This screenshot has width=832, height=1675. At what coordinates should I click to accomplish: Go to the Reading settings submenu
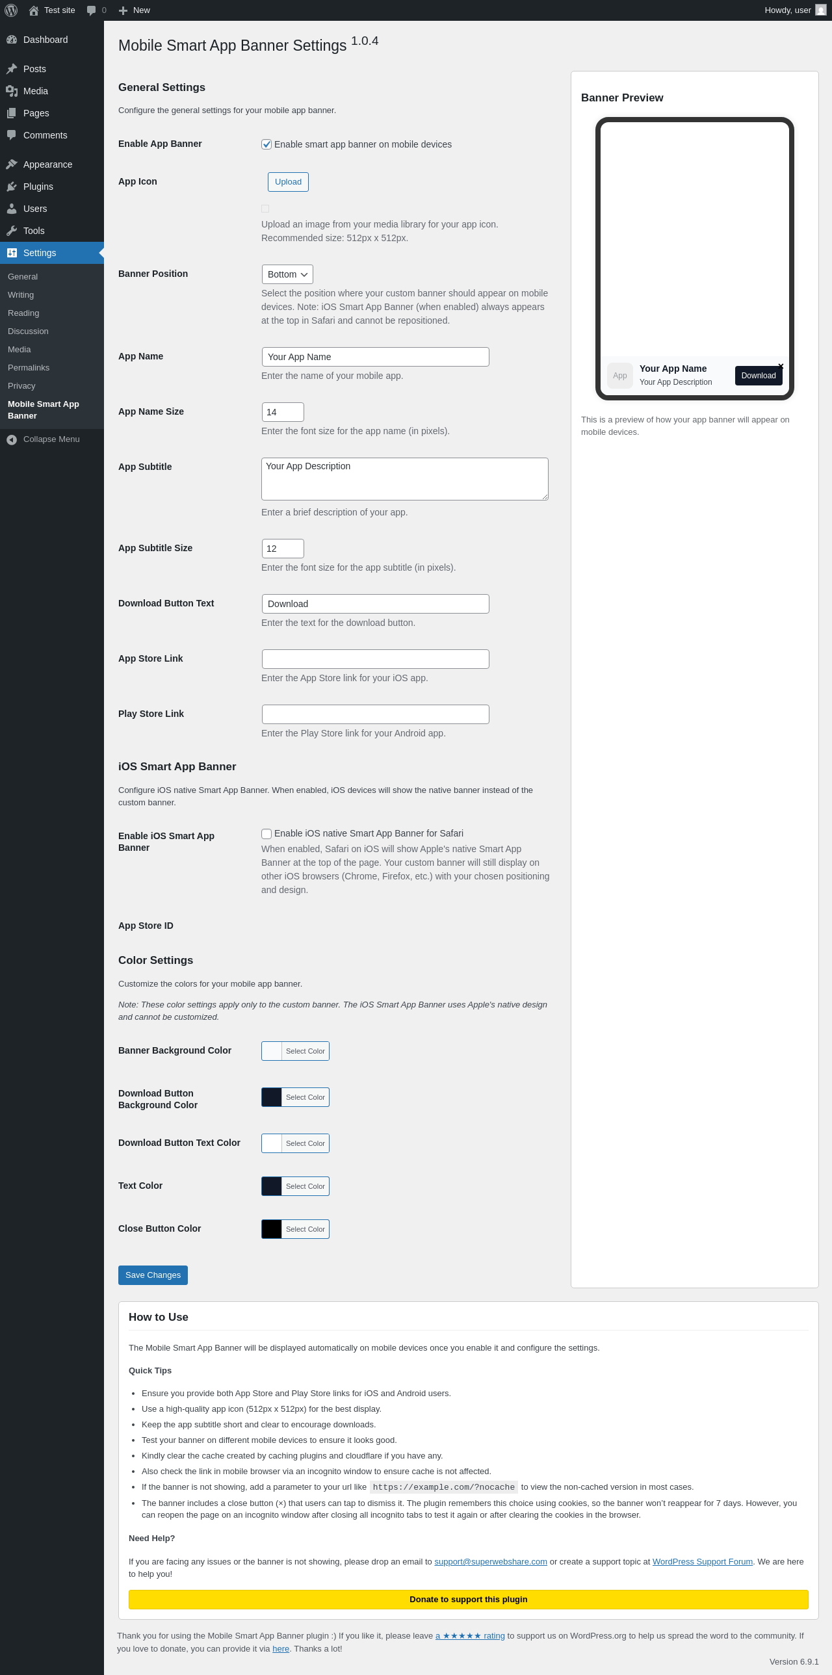(x=23, y=313)
